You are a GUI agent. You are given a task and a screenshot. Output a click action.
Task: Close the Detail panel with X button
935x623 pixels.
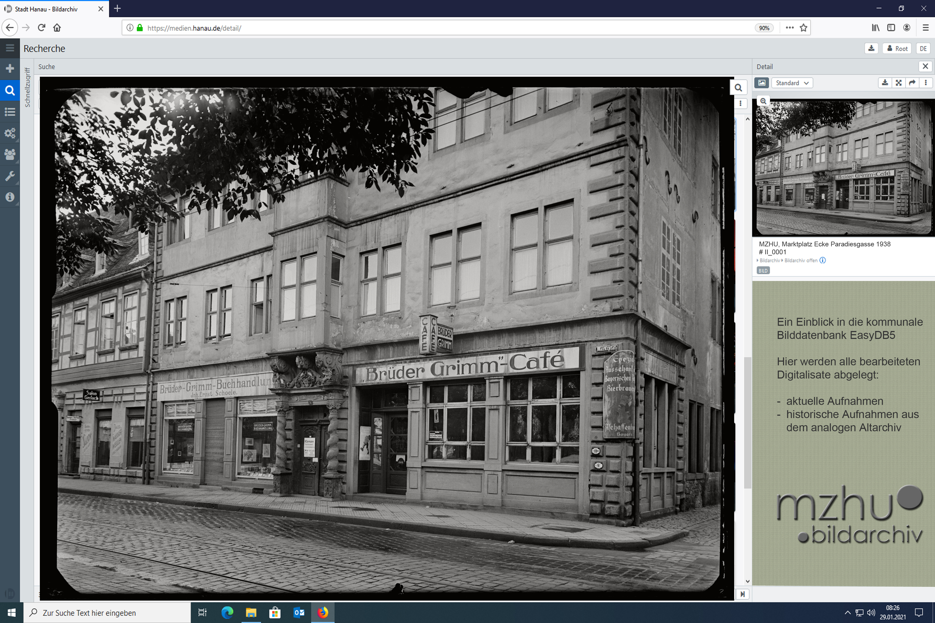[925, 66]
